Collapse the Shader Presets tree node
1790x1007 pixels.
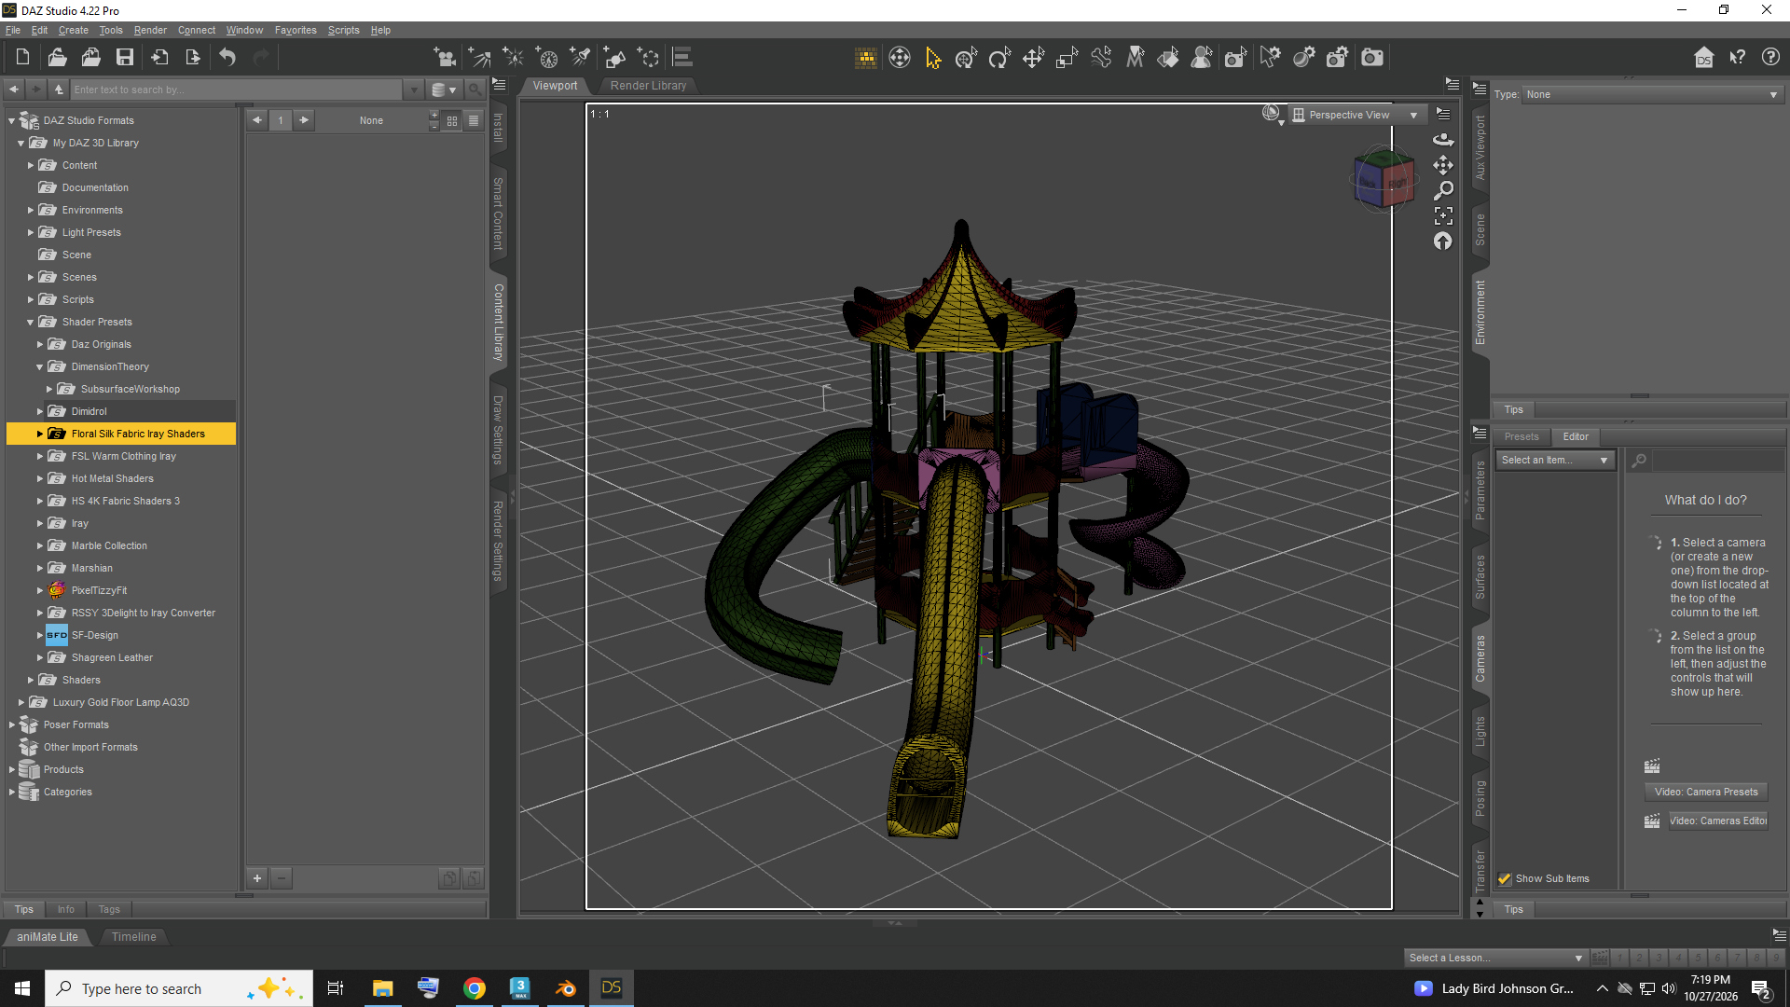tap(30, 322)
